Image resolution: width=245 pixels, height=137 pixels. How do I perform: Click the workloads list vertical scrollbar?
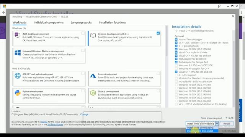pos(167,41)
